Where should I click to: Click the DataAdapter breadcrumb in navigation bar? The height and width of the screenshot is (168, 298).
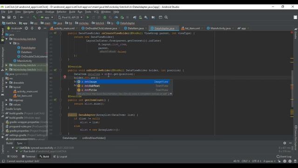pyautogui.click(x=126, y=23)
